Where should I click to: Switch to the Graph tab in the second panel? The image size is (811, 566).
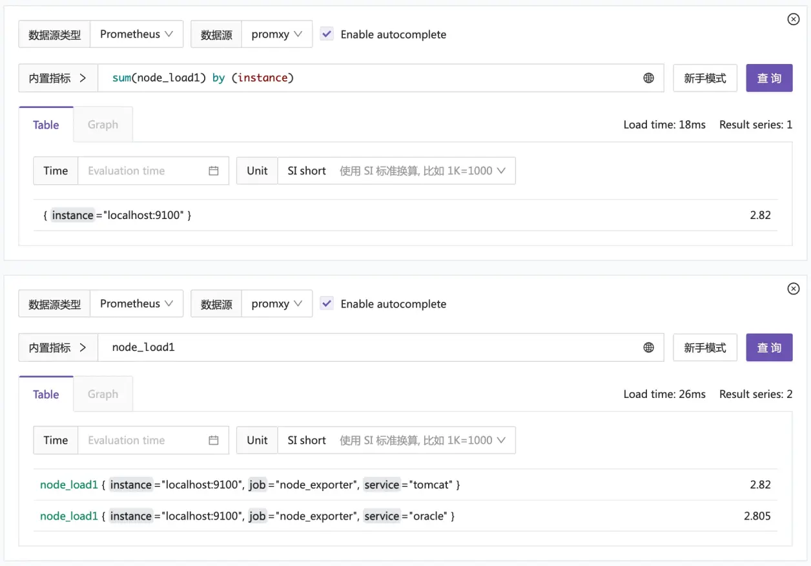tap(103, 394)
